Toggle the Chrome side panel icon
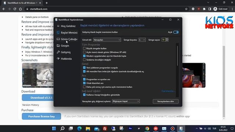Image resolution: width=235 pixels, height=132 pixels. click(210, 9)
